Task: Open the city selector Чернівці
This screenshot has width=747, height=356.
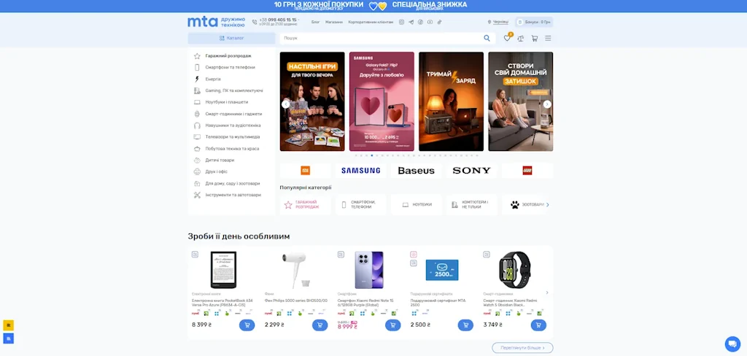Action: point(499,22)
